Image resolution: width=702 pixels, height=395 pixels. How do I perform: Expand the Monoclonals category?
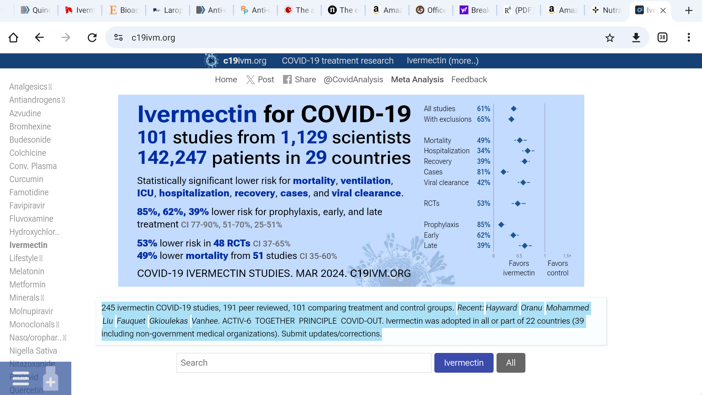click(x=58, y=324)
